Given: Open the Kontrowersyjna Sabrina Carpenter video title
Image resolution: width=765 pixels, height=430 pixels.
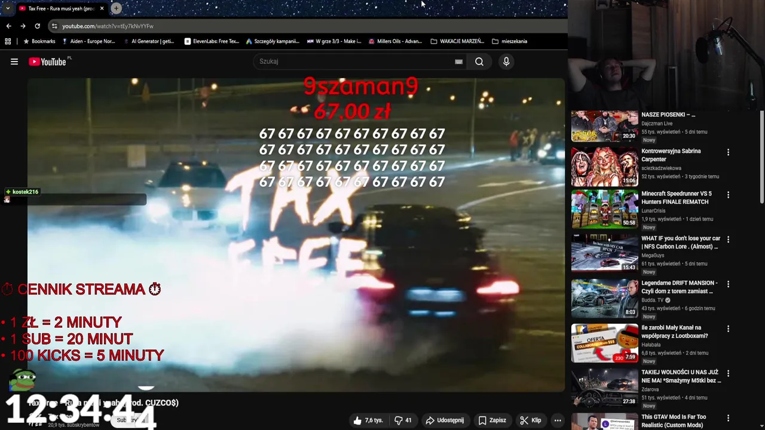Looking at the screenshot, I should coord(671,155).
